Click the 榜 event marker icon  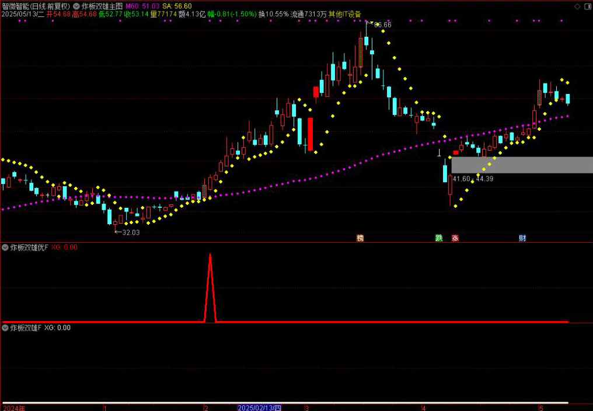coord(360,238)
